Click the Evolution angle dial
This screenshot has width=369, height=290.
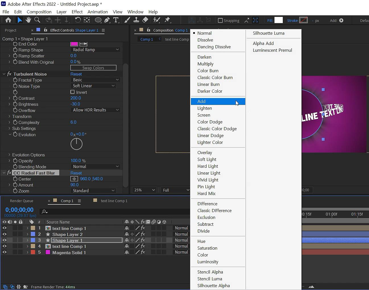point(77,144)
